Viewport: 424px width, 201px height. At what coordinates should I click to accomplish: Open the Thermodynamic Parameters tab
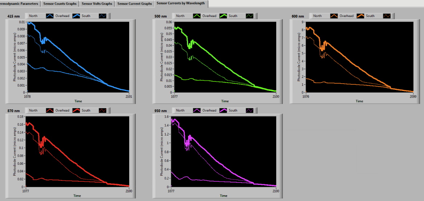point(19,4)
